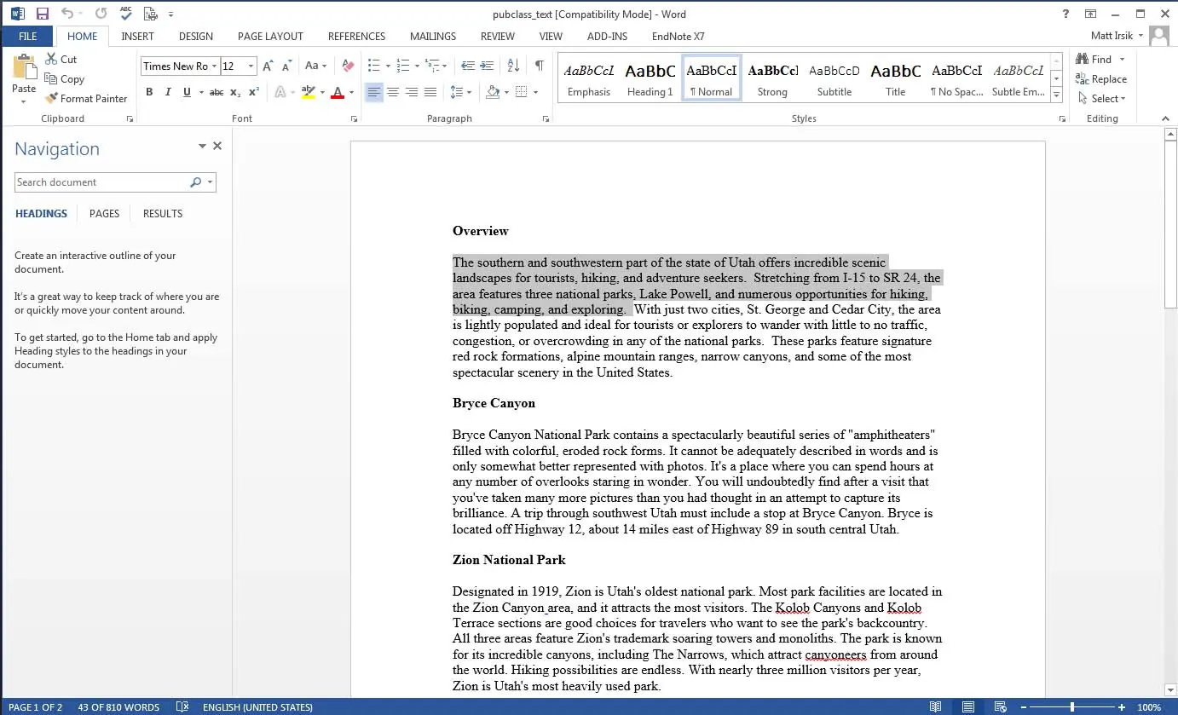This screenshot has height=715, width=1178.
Task: Click Find in Editing group
Action: tap(1094, 59)
